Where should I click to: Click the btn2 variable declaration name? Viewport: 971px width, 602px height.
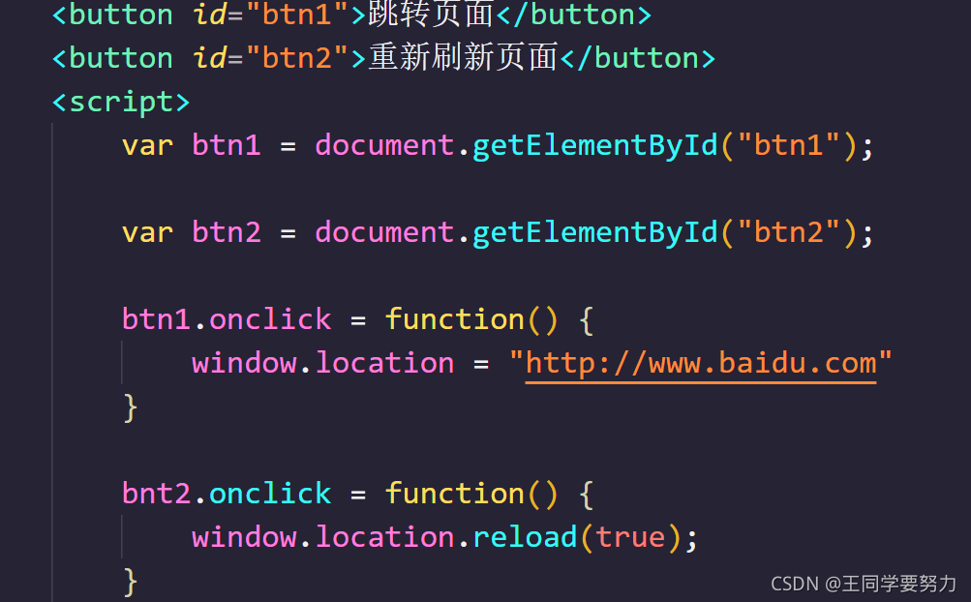point(226,232)
